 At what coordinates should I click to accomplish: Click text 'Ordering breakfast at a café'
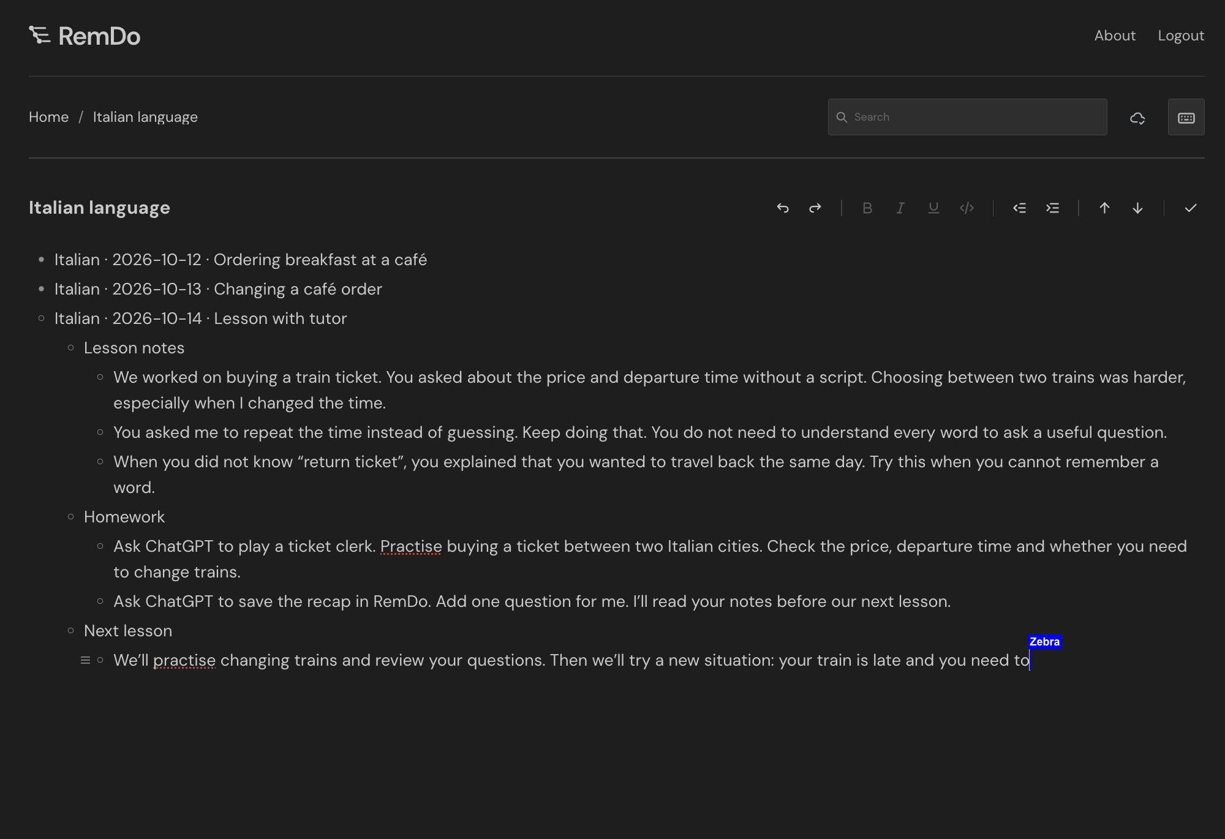320,260
